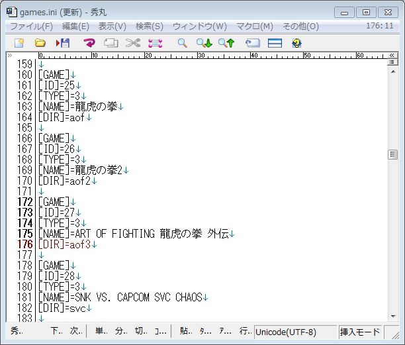Open the 表示(V) menu
This screenshot has width=405, height=345.
(x=112, y=26)
